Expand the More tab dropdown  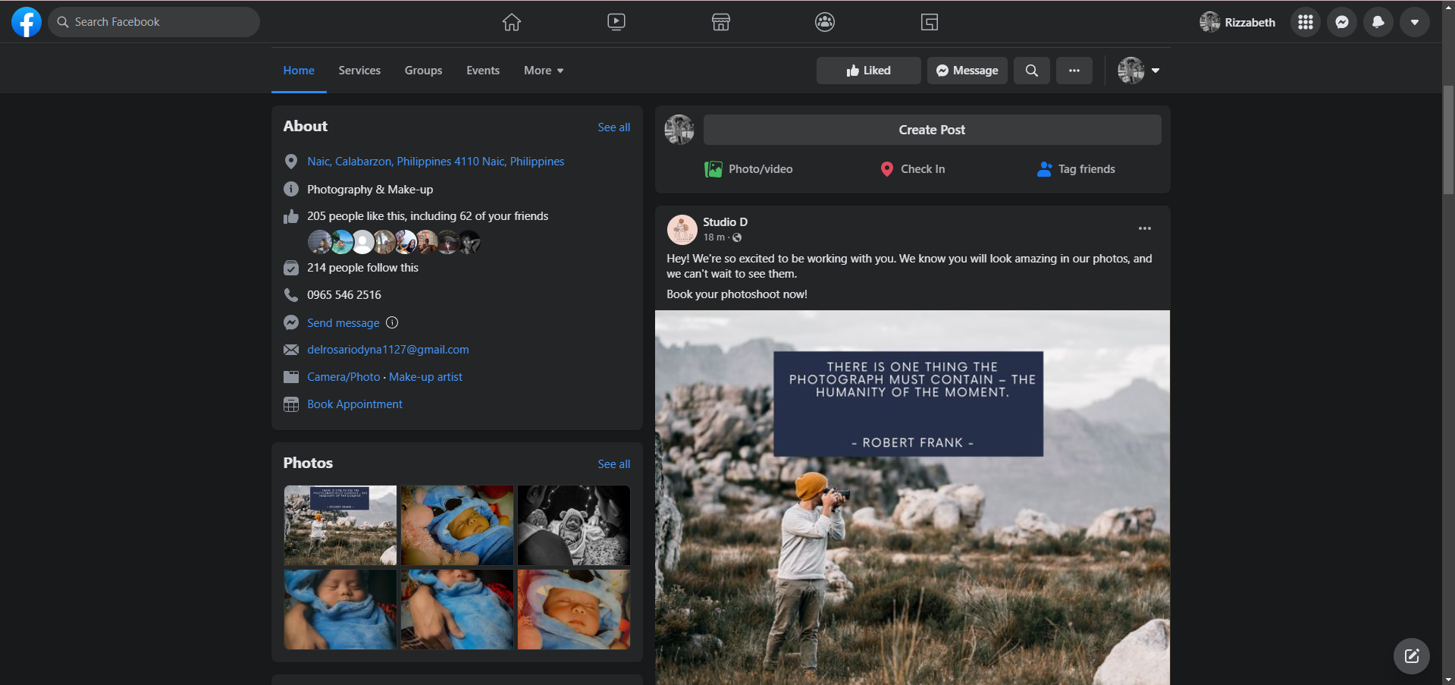click(x=544, y=71)
